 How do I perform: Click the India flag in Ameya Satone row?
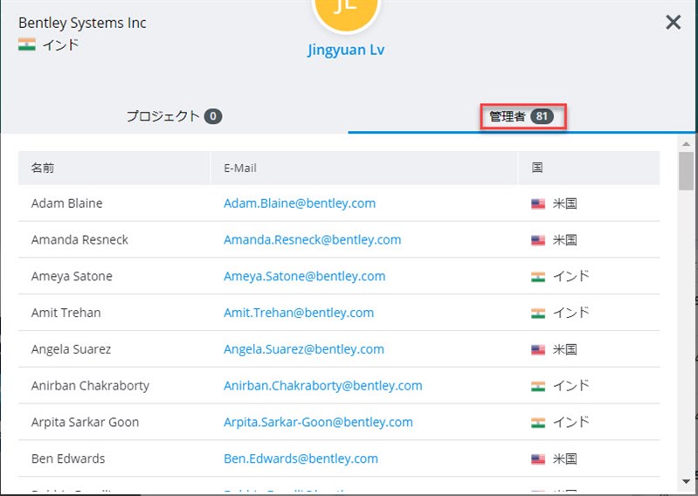point(538,277)
